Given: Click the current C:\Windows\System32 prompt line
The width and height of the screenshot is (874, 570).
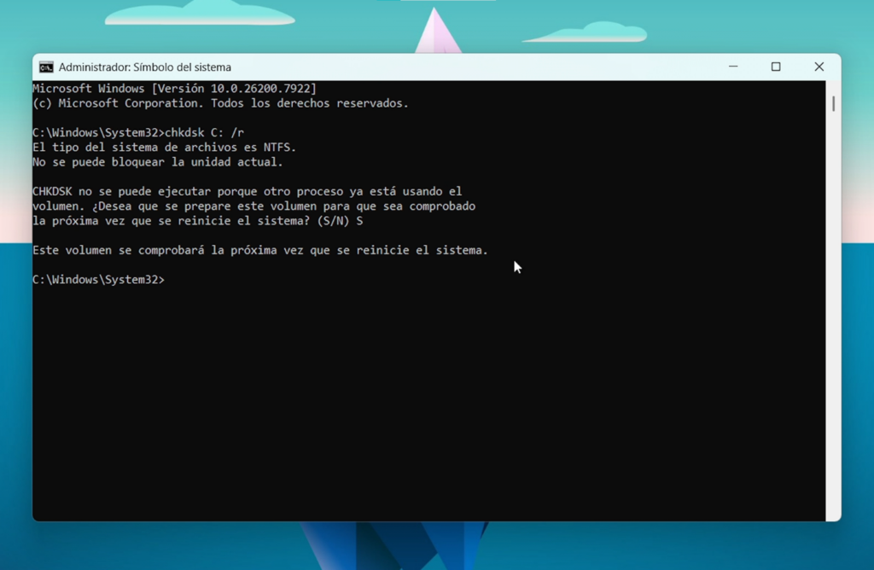Looking at the screenshot, I should click(x=98, y=279).
